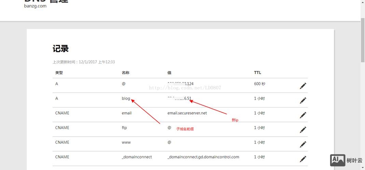Click the 值 column header

169,73
